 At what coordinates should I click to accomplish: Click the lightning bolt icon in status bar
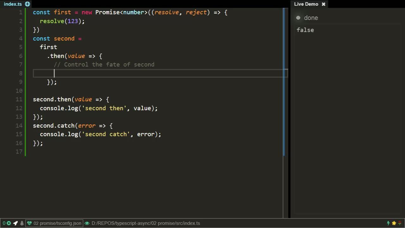pos(388,223)
